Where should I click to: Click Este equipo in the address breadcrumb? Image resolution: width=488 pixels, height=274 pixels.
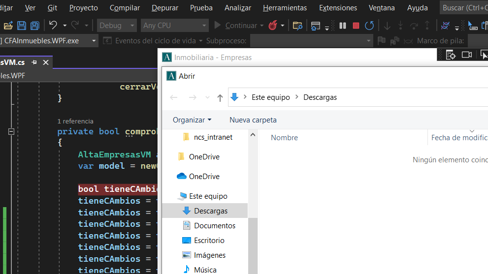tap(270, 97)
